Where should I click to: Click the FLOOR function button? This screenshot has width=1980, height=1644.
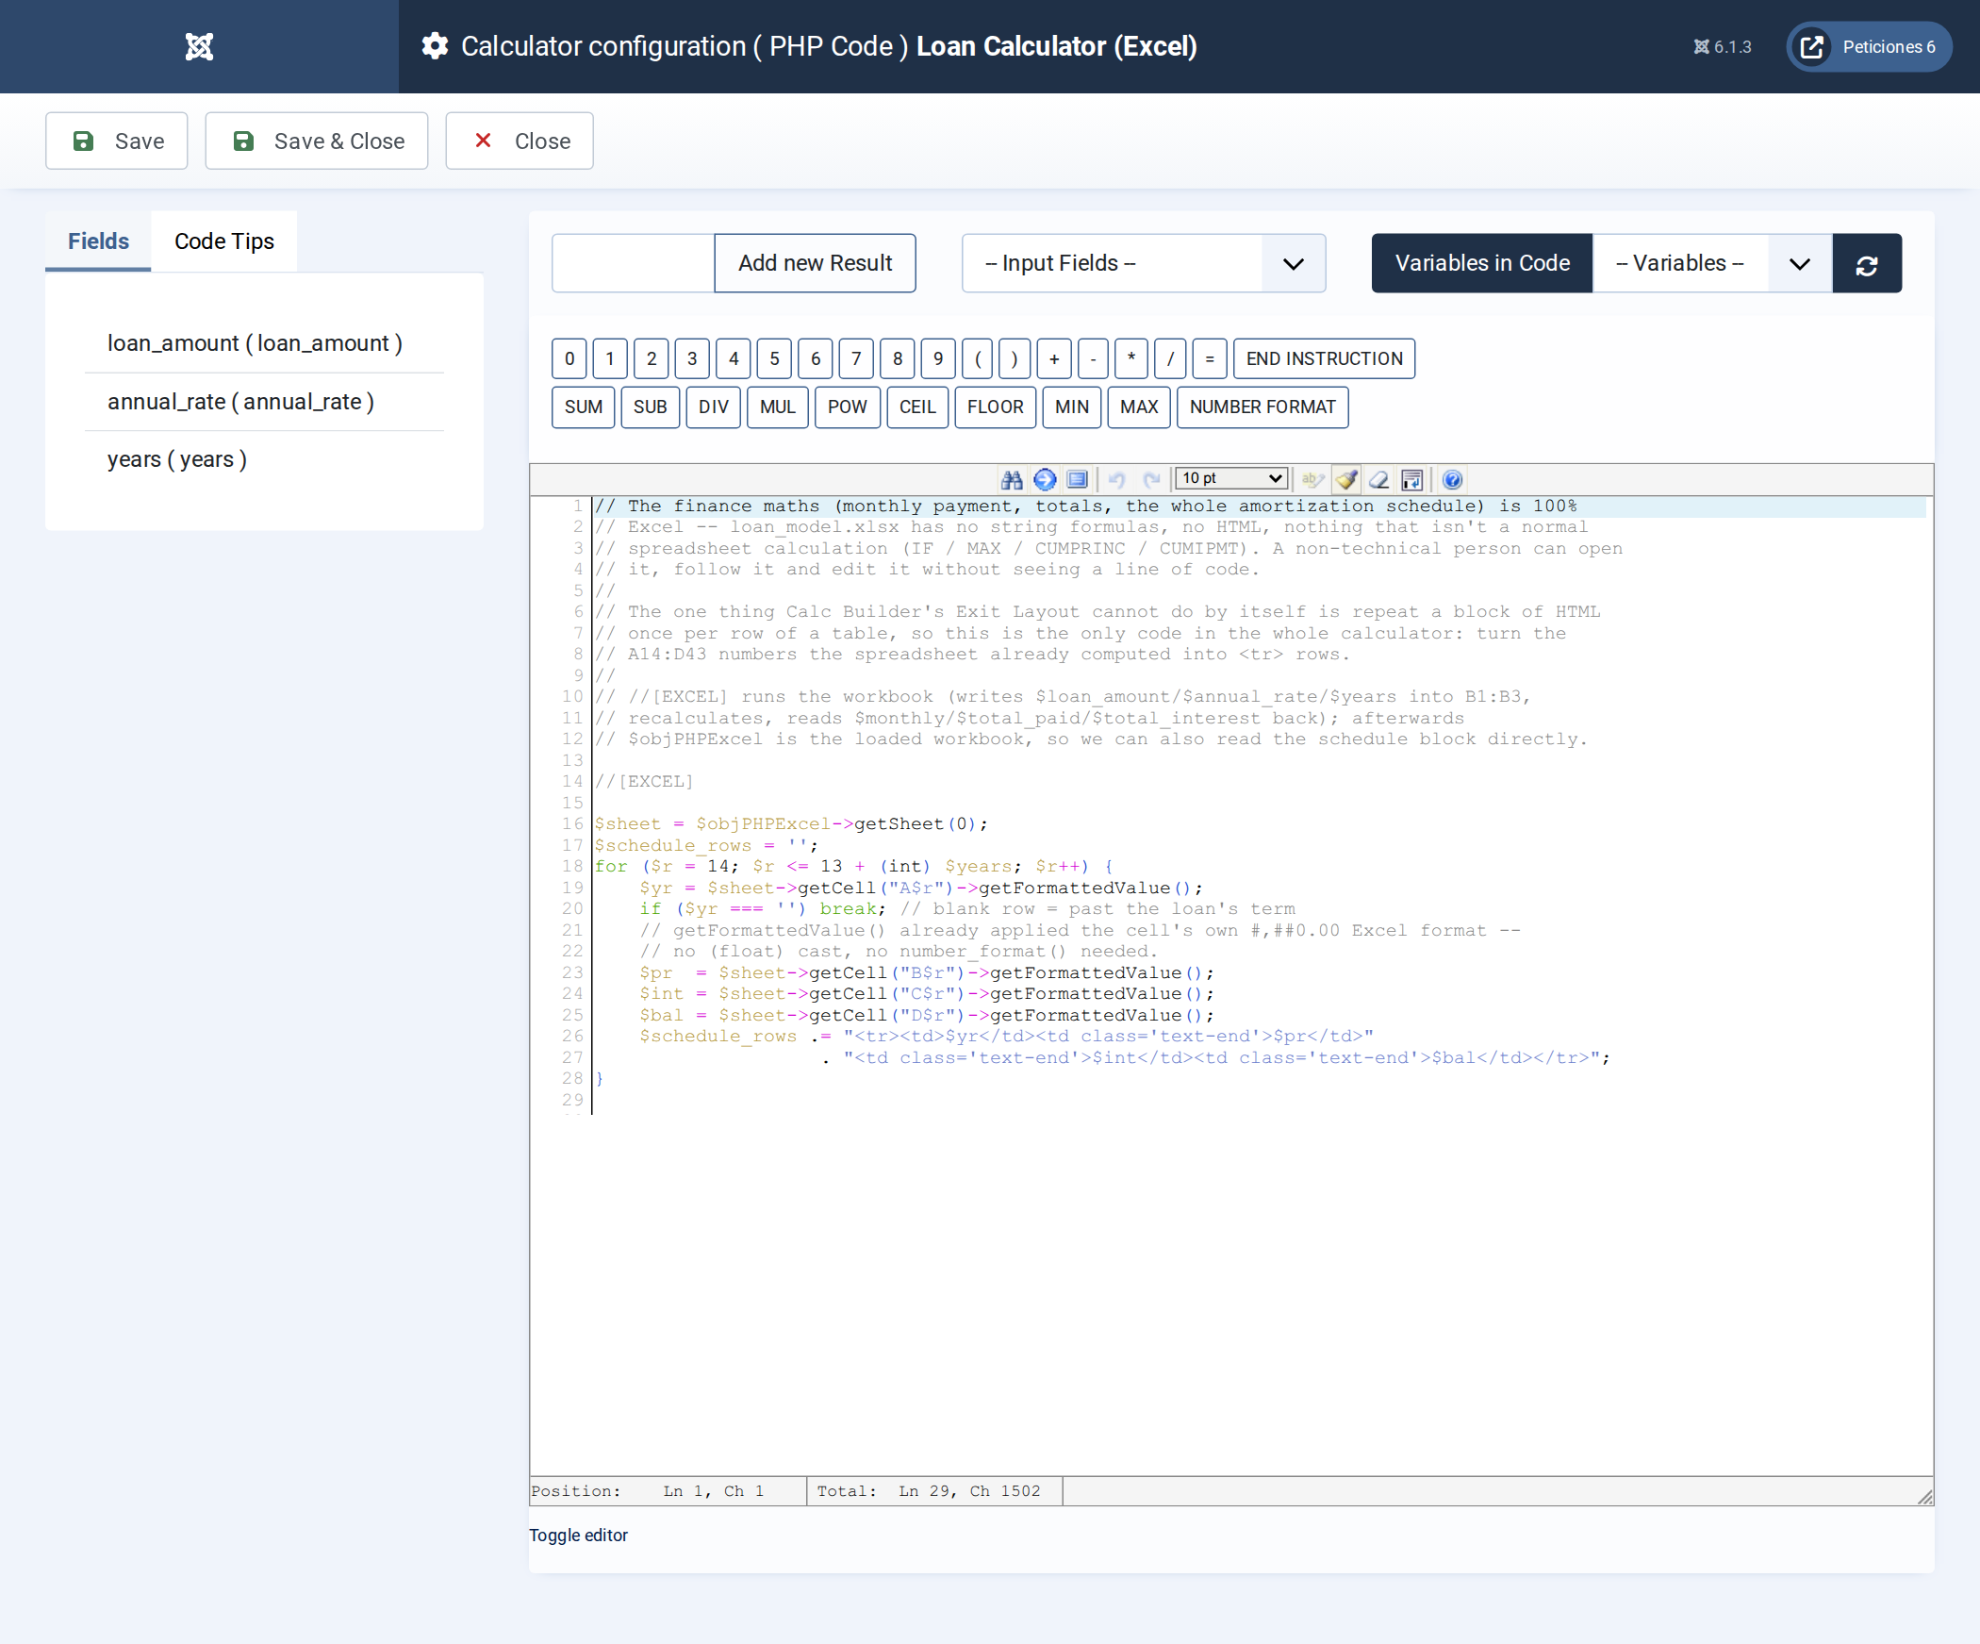[x=995, y=407]
